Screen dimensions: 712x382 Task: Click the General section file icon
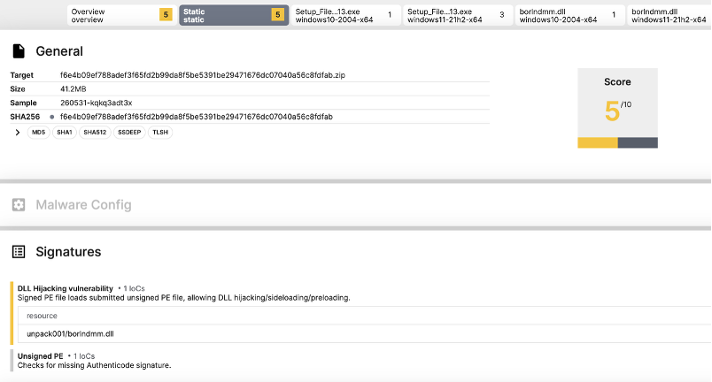click(x=19, y=51)
